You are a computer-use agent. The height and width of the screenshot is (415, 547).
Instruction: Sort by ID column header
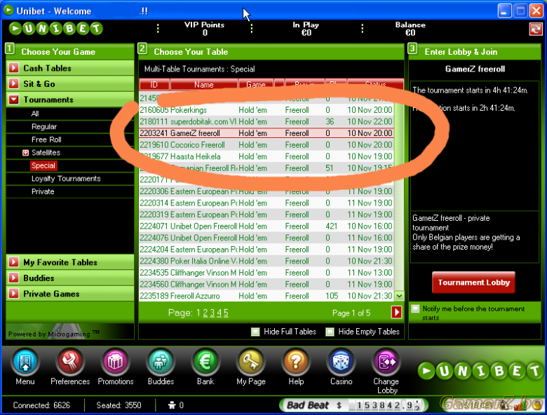[x=154, y=84]
